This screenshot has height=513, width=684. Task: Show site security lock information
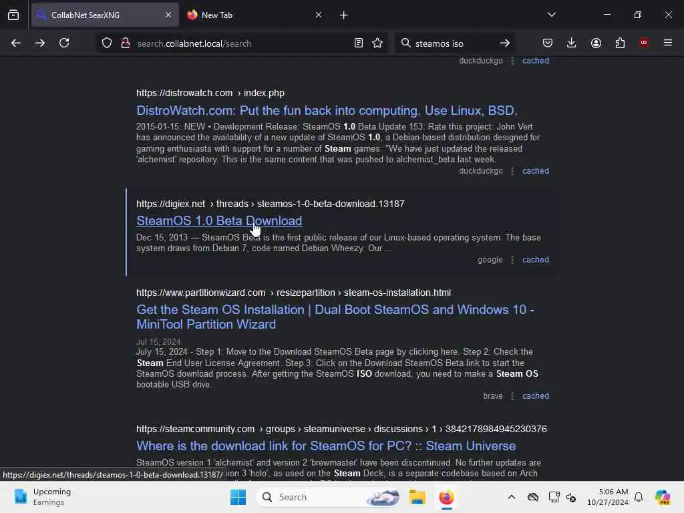tap(126, 43)
